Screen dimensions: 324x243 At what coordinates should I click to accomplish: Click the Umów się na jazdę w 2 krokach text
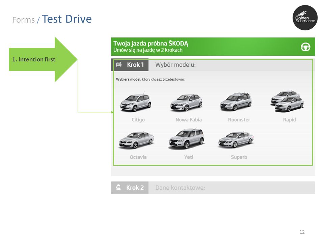point(148,50)
